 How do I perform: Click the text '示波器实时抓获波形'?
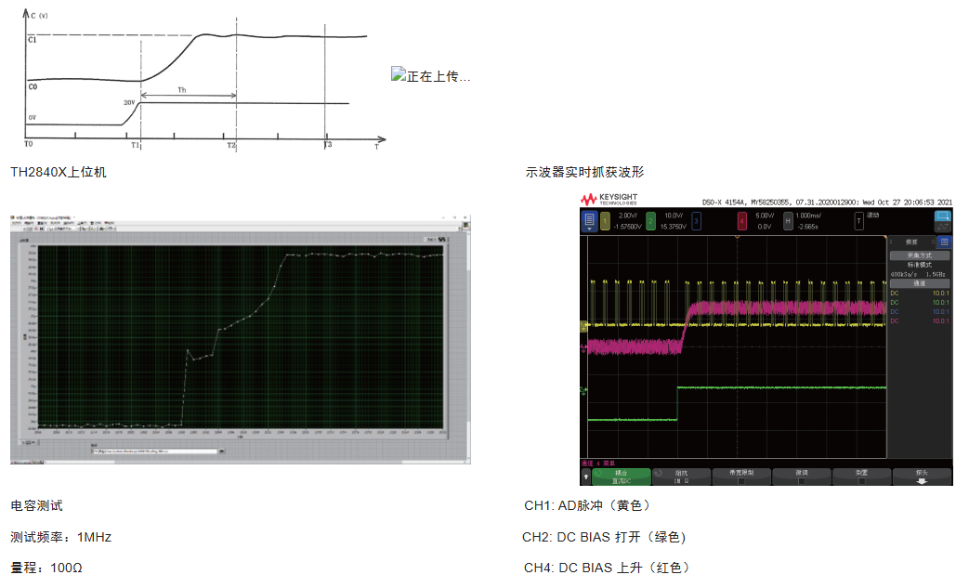(584, 172)
